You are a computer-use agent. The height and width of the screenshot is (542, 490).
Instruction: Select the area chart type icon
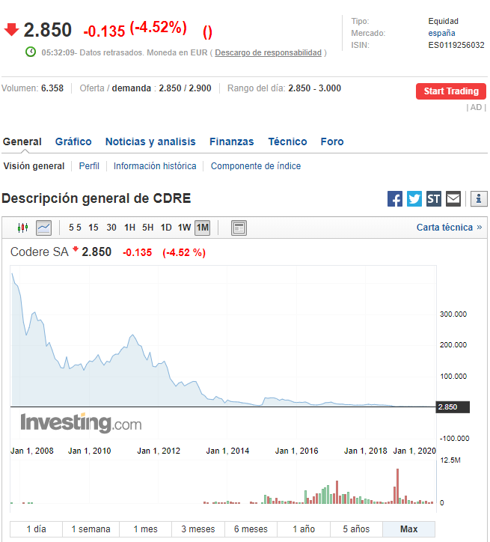pos(43,228)
